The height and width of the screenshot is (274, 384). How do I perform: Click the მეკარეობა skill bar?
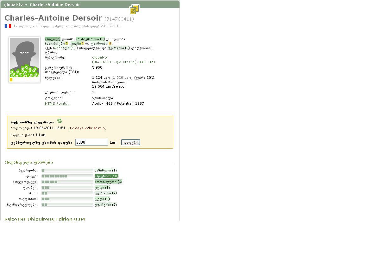coord(67,171)
